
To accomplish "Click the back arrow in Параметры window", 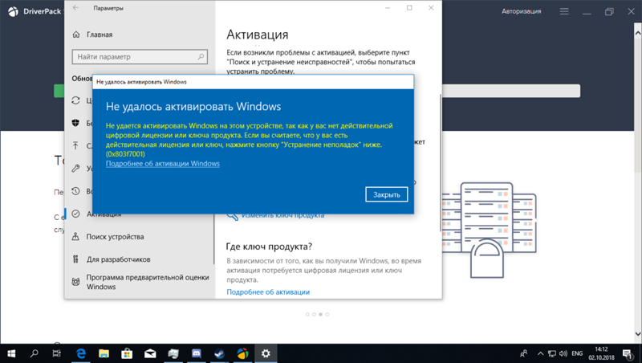I will point(75,8).
